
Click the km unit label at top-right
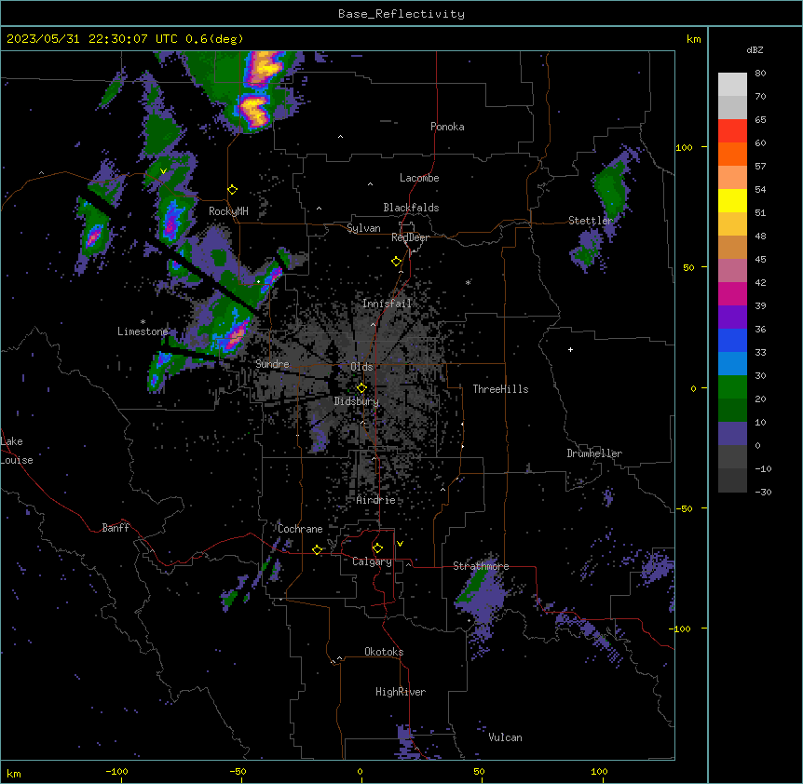coord(694,39)
